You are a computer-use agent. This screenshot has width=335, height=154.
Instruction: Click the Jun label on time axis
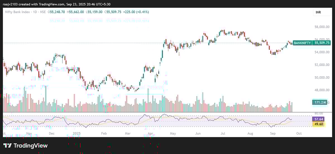pos(198,134)
